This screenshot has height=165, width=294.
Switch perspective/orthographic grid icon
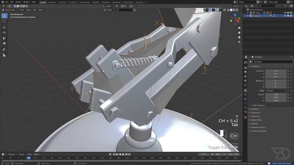tap(239, 42)
